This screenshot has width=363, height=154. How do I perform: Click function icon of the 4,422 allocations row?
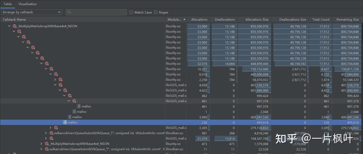[x=65, y=91]
